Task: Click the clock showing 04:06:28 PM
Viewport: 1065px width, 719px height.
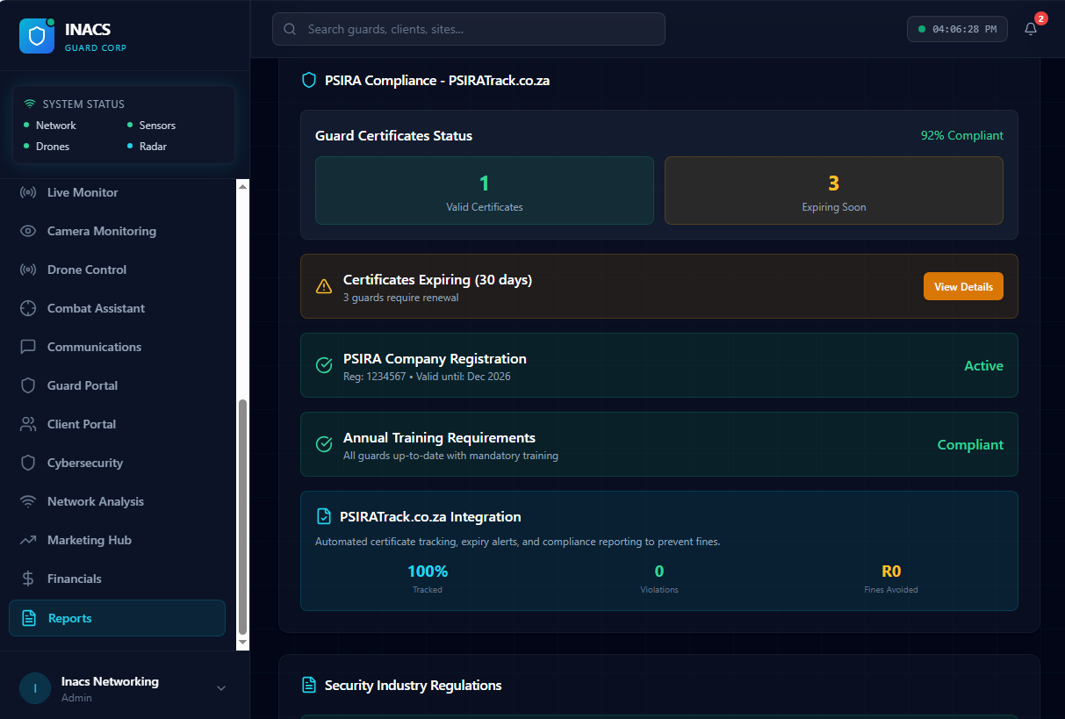Action: 957,29
